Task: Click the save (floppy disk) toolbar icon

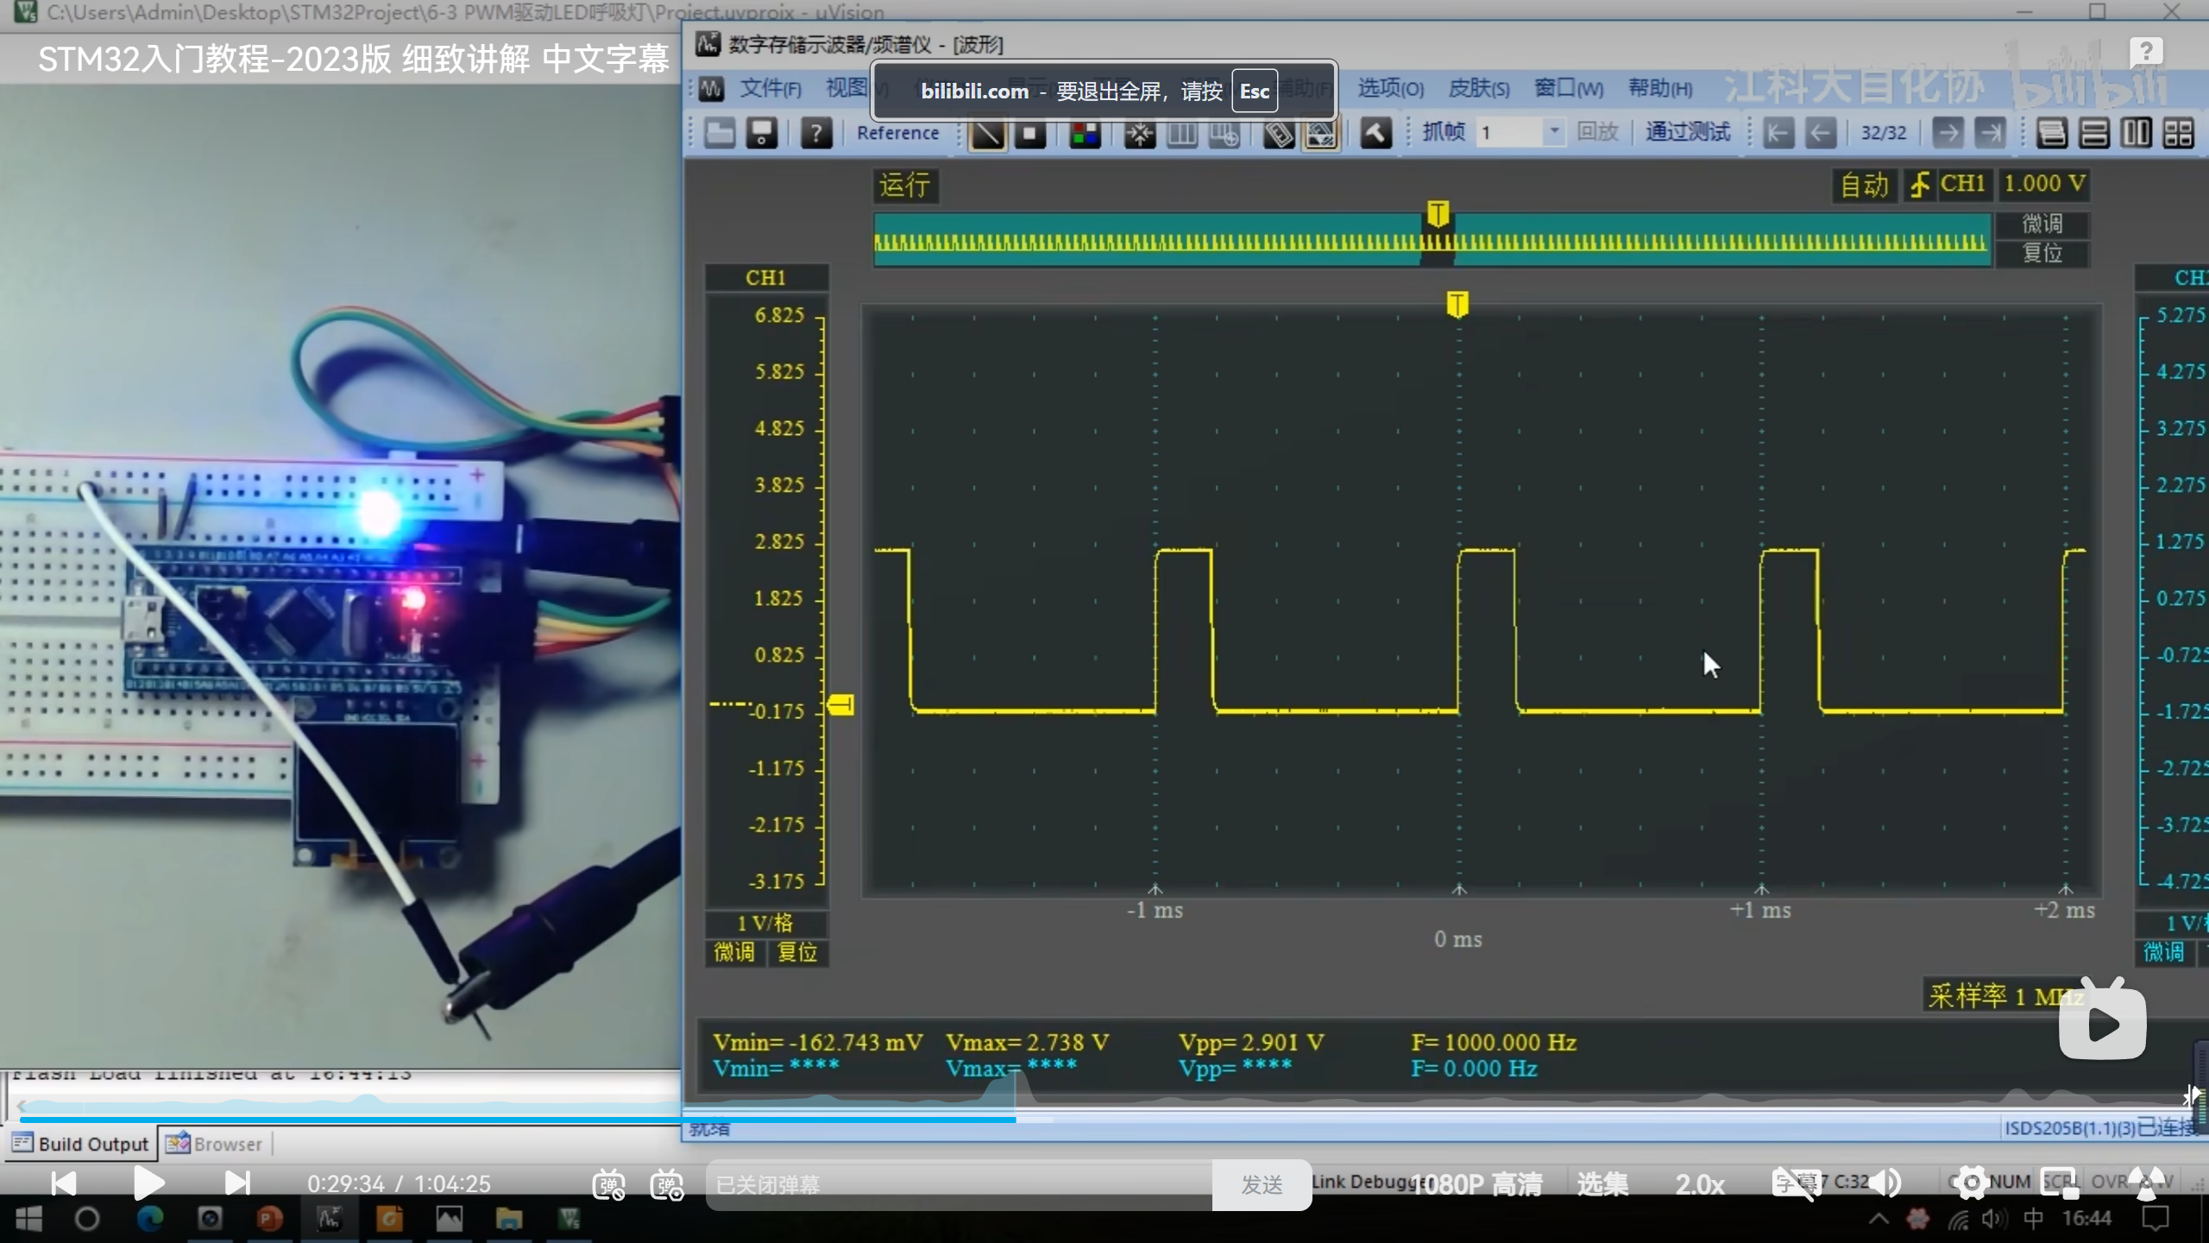Action: (761, 134)
